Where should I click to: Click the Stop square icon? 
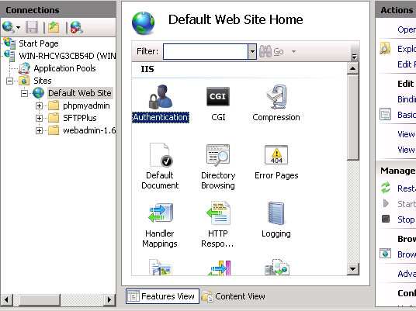pyautogui.click(x=386, y=219)
